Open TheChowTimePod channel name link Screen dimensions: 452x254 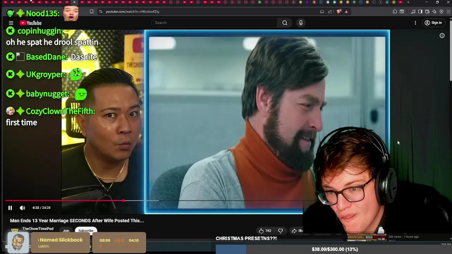point(38,229)
